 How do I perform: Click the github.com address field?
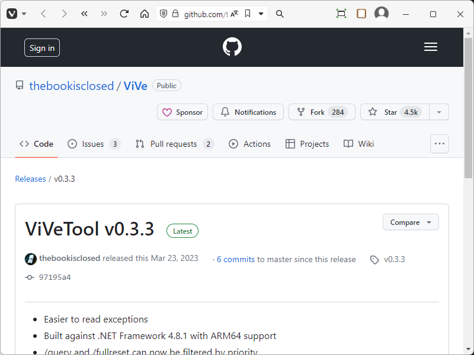(206, 14)
